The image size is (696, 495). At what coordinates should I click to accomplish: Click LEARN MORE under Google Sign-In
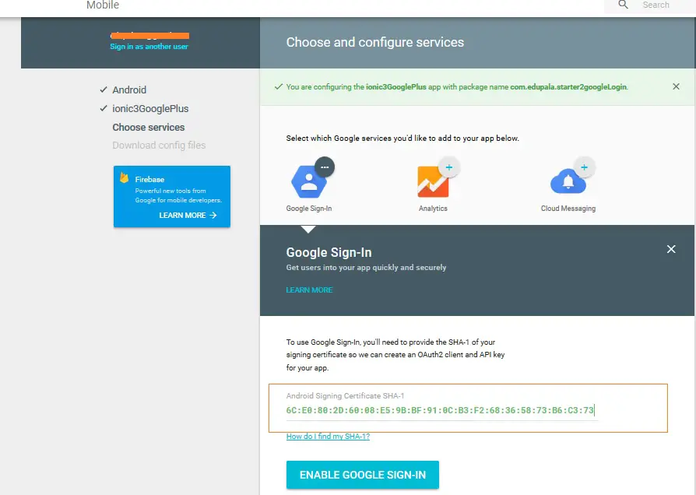(309, 290)
